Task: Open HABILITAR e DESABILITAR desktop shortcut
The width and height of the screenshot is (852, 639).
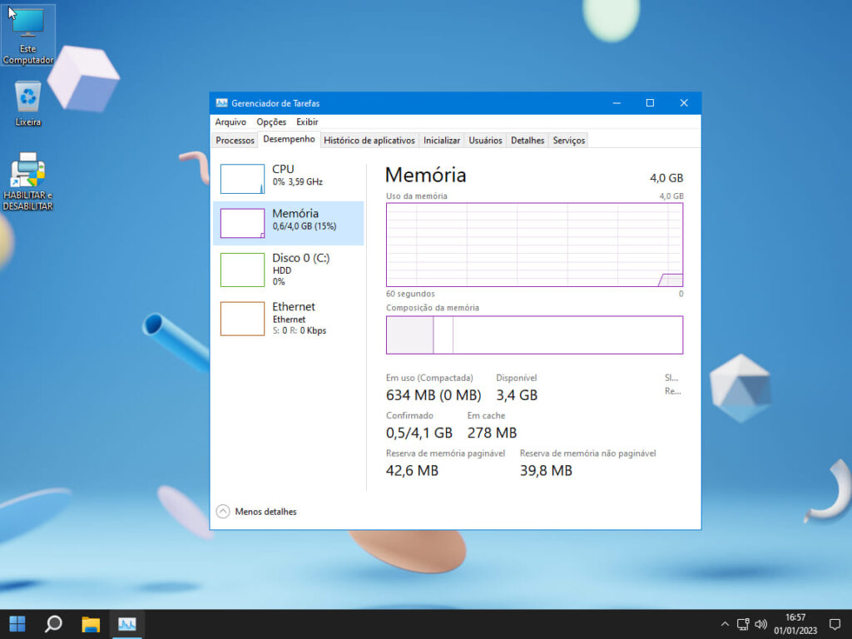Action: click(27, 181)
